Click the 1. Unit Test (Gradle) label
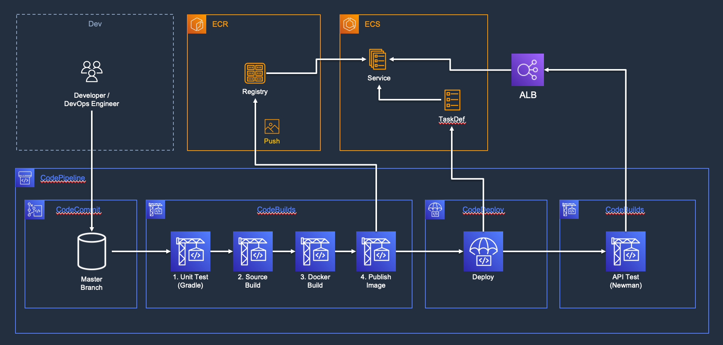This screenshot has height=345, width=723. (190, 281)
